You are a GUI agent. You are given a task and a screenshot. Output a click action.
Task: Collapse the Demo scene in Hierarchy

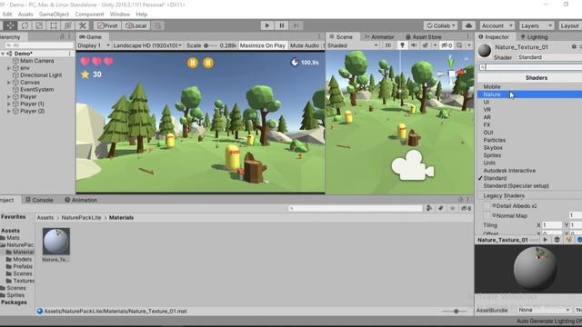(x=3, y=54)
